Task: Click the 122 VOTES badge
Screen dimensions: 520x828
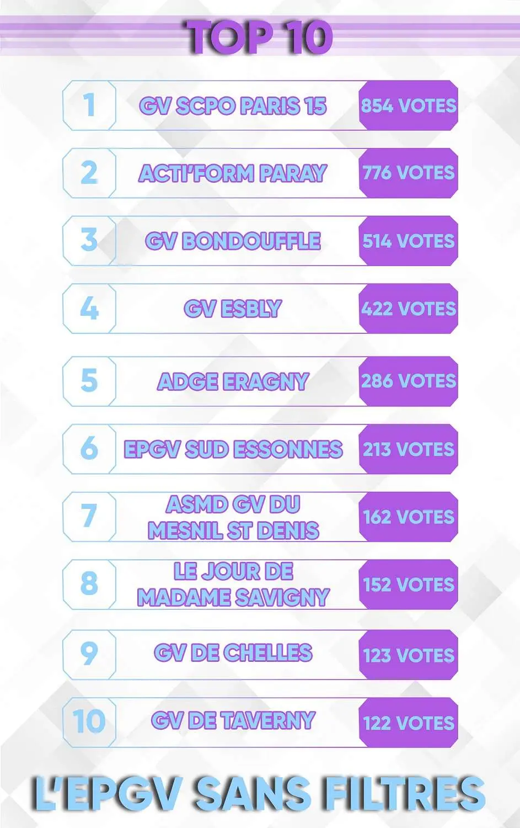Action: [x=408, y=723]
